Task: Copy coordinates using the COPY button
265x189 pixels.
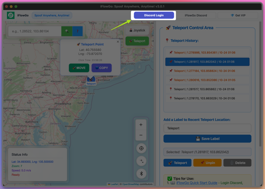Action: click(x=101, y=68)
